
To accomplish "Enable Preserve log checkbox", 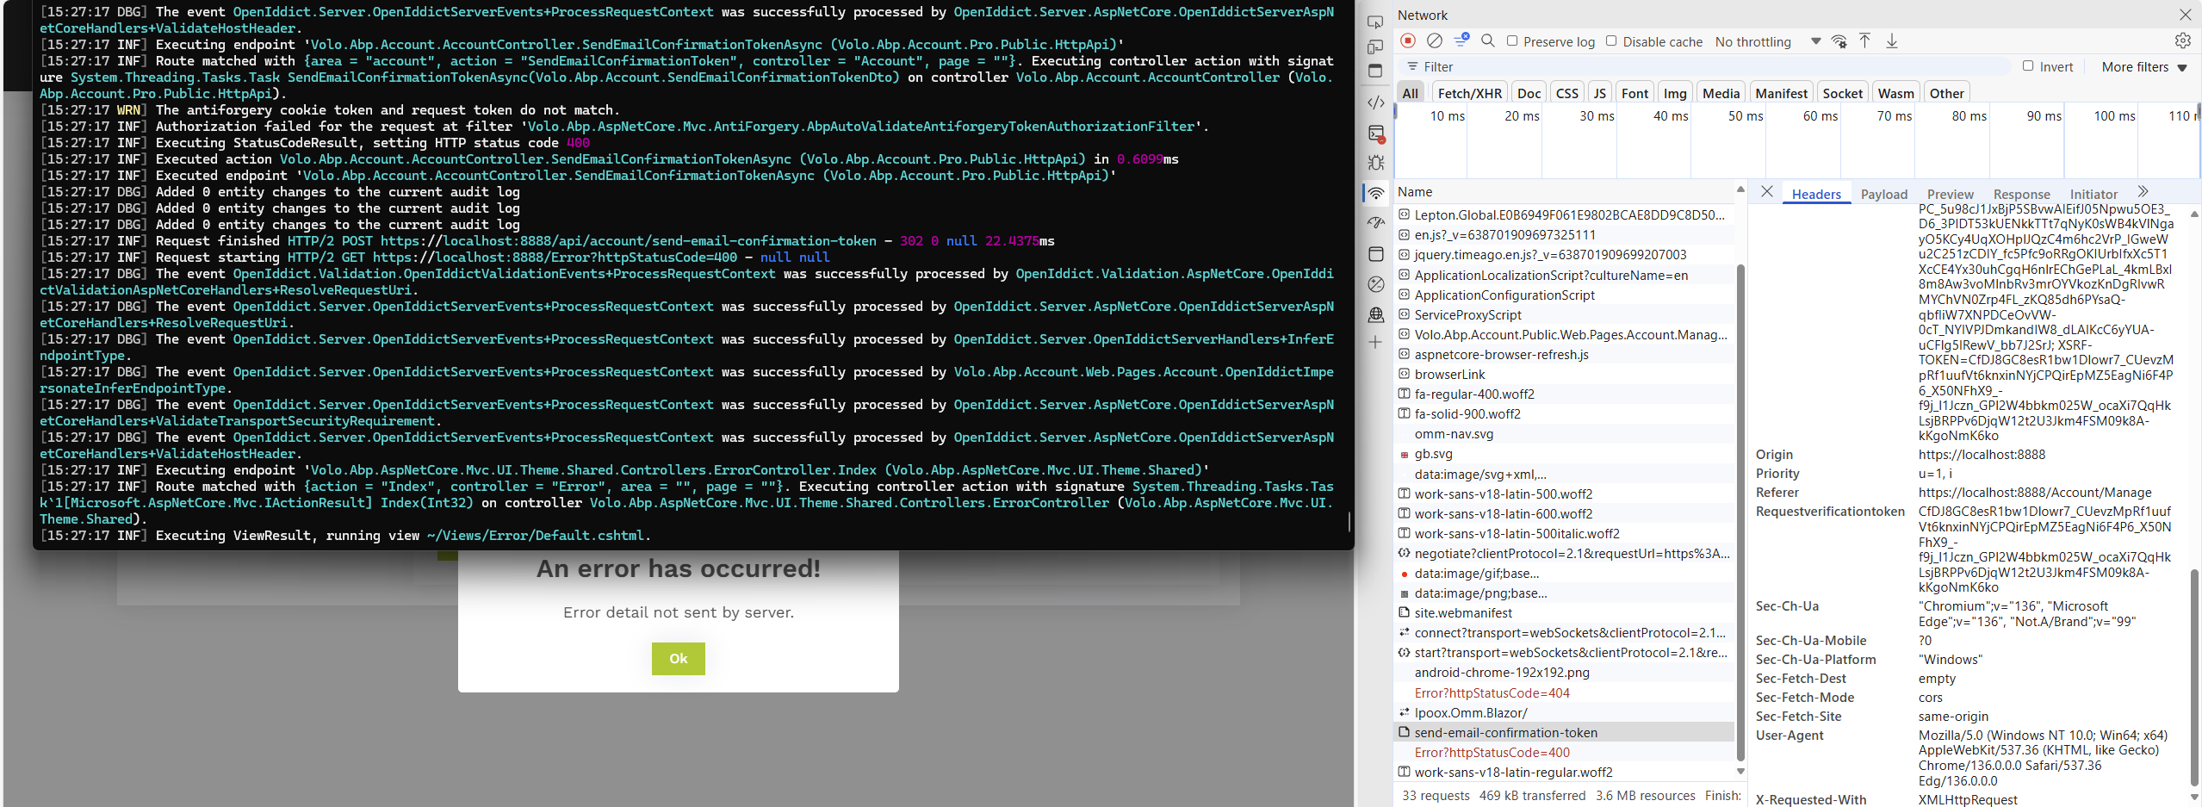I will 1512,41.
